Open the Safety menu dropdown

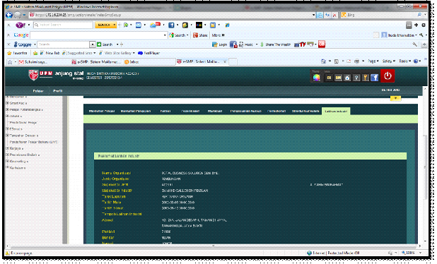(388, 61)
